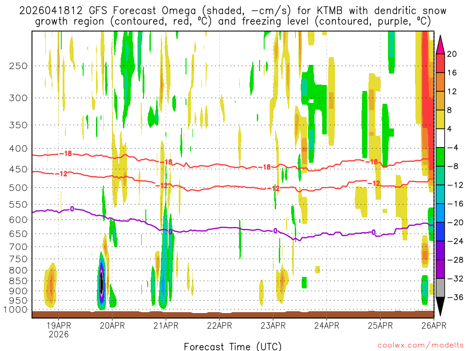The height and width of the screenshot is (351, 468).
Task: Select the '21APR' time axis label
Action: point(166,325)
